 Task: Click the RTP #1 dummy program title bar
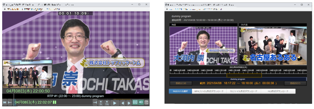click(76, 96)
